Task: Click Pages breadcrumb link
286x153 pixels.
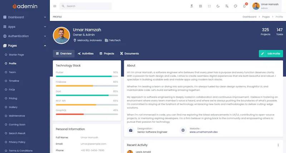Action: click(266, 17)
